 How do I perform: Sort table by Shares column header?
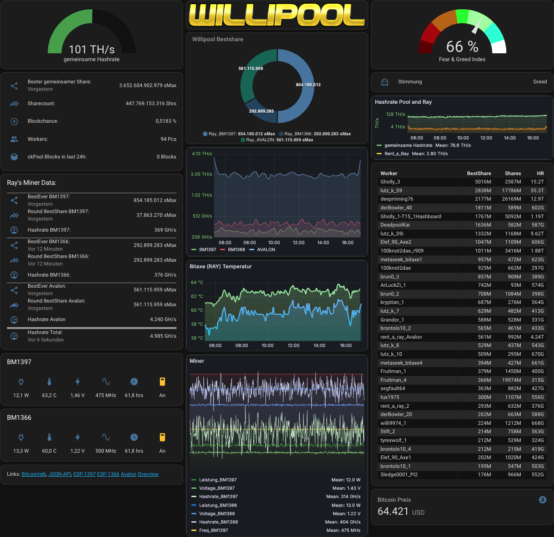(x=513, y=174)
